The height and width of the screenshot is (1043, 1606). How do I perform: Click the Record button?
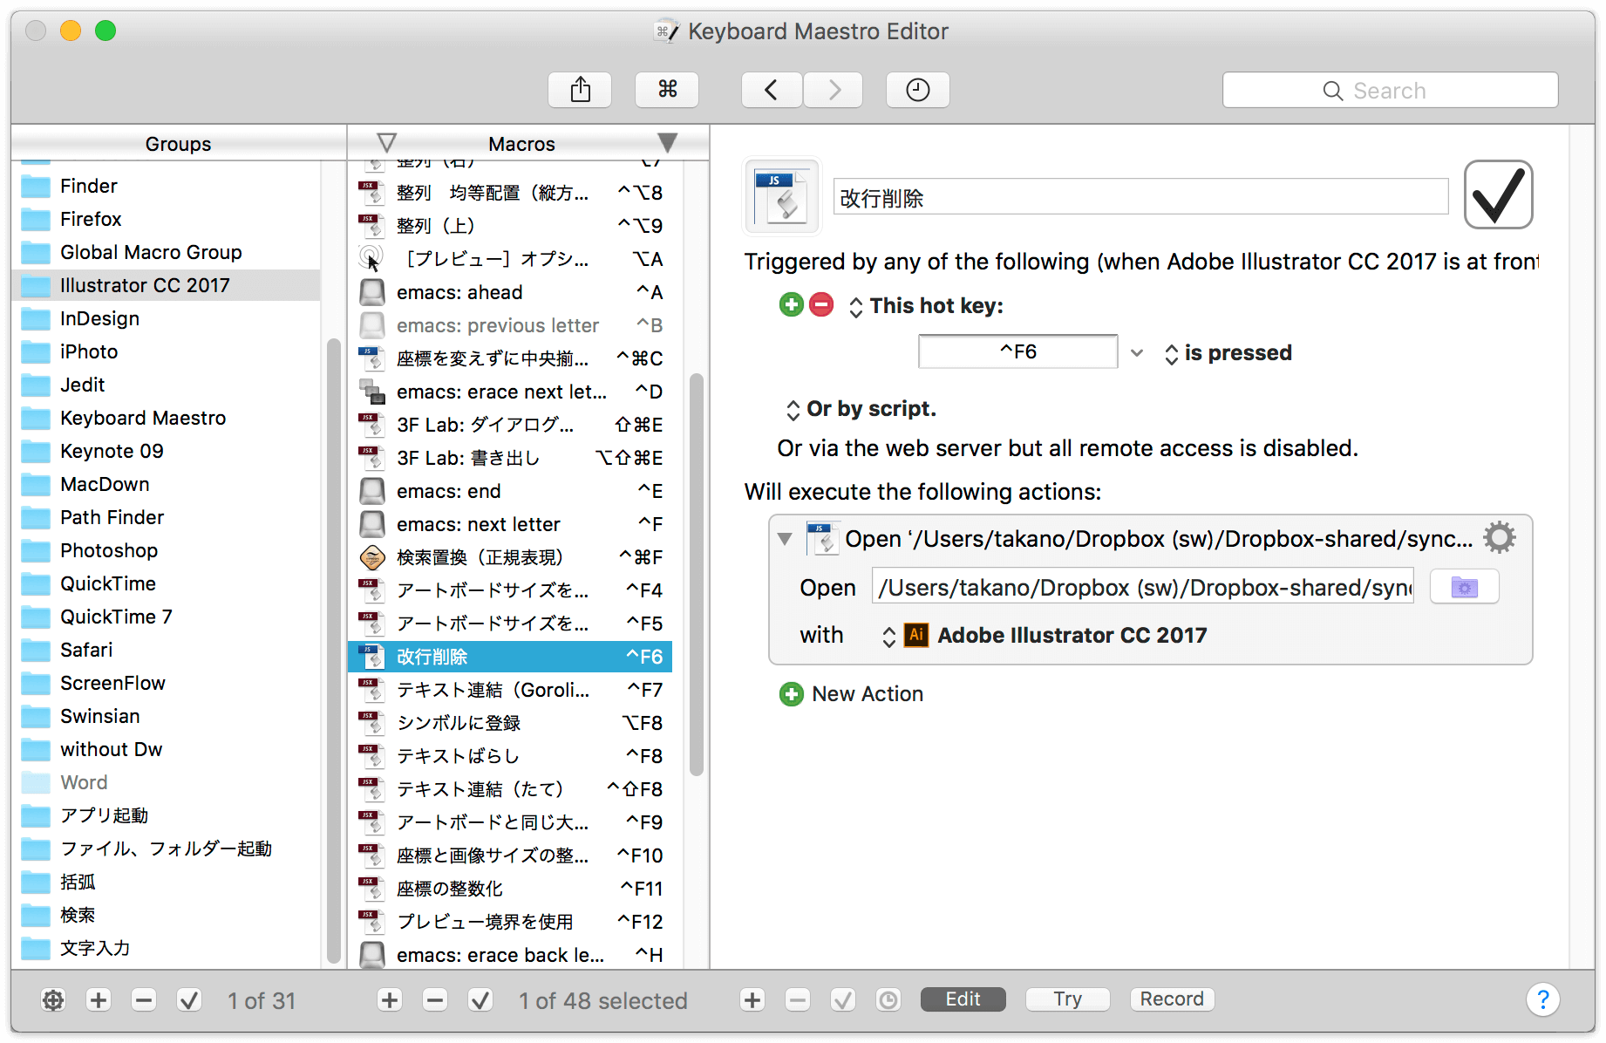coord(1172,999)
